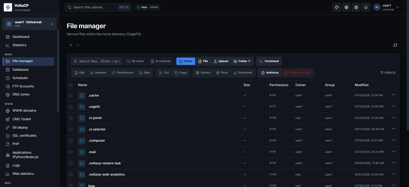Image resolution: width=409 pixels, height=187 pixels.
Task: Select the .cl.panel row checkbox
Action: 71,118
